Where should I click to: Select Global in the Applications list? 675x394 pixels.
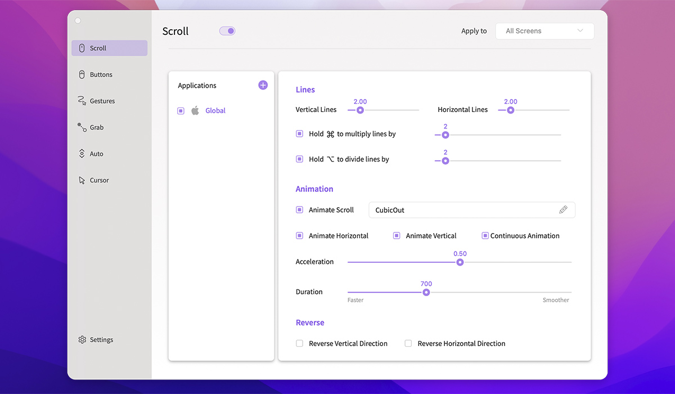coord(215,111)
